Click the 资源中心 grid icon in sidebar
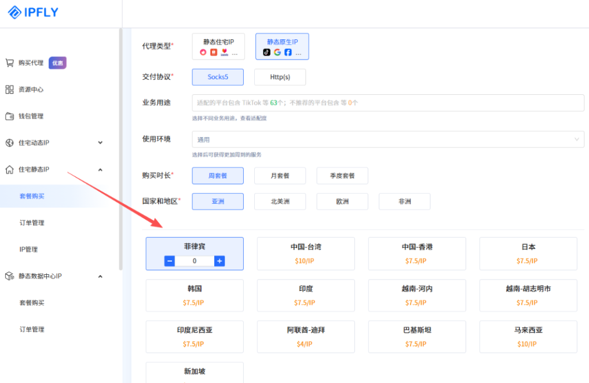589x383 pixels. tap(9, 89)
